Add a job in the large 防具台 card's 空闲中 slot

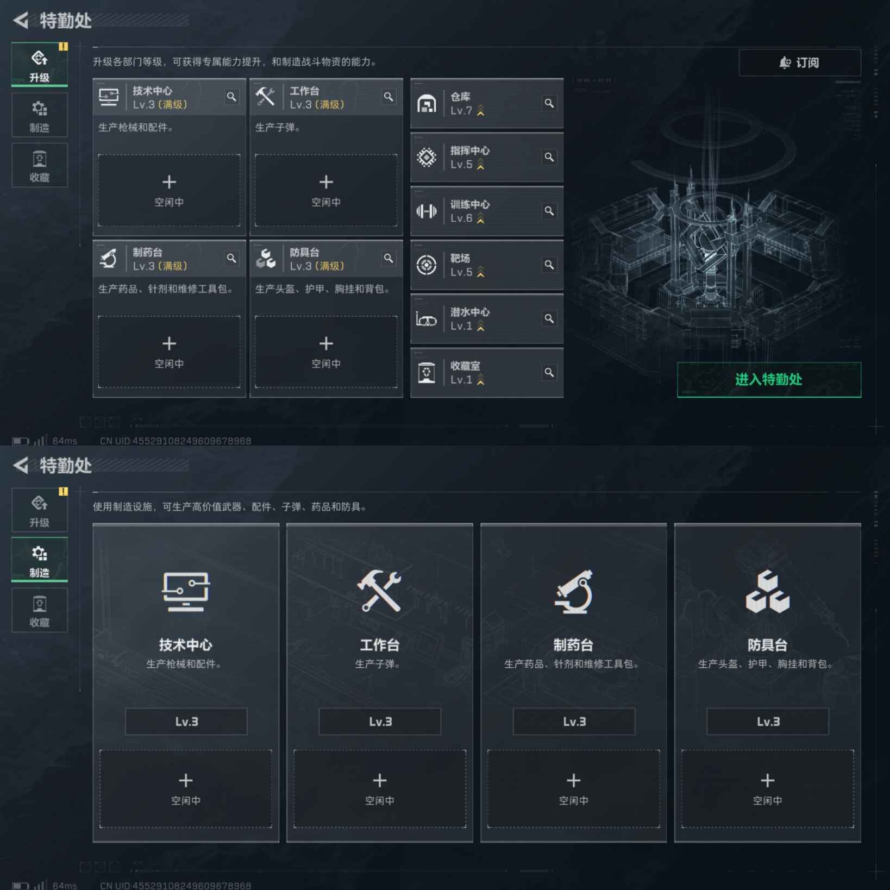(767, 788)
